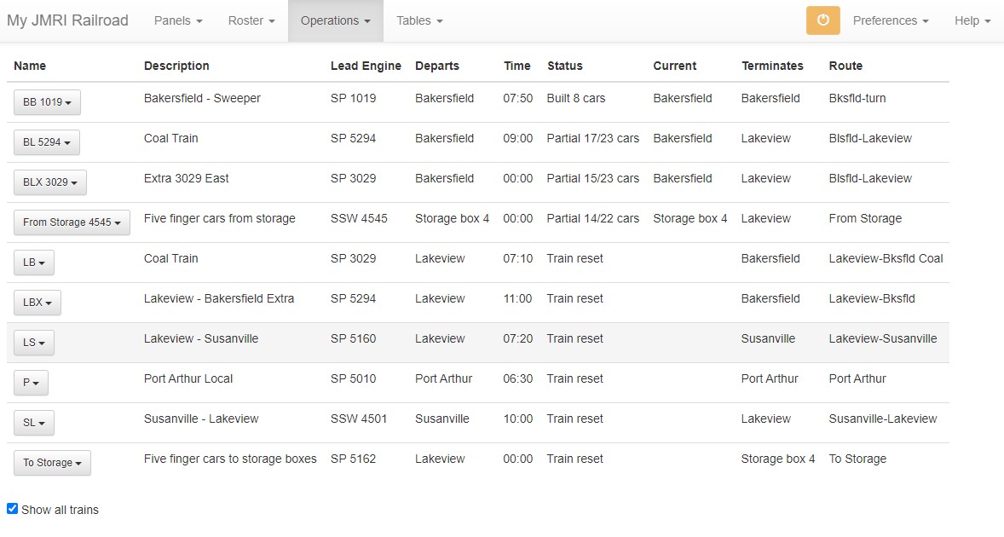This screenshot has width=1004, height=537.
Task: Click the LBX train dropdown button
Action: coord(38,303)
